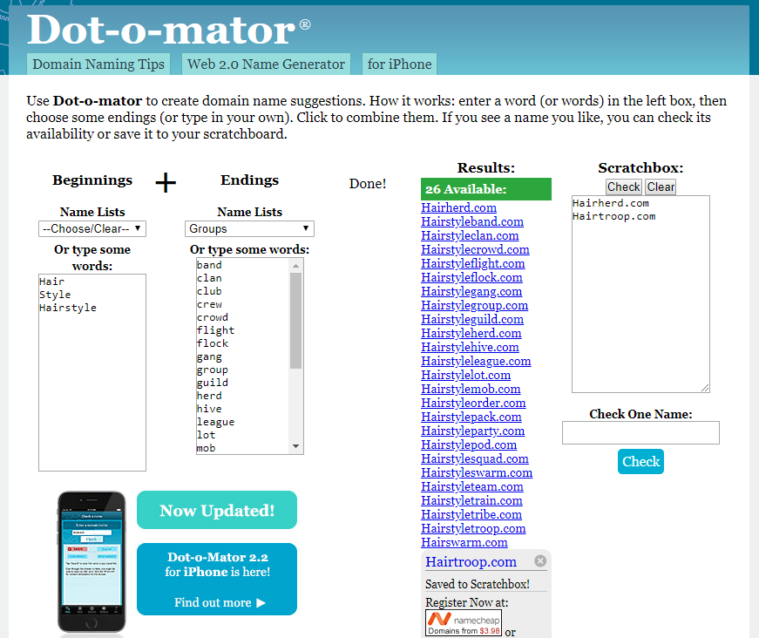Open the Hairstylesquad.com result
This screenshot has width=759, height=638.
coord(474,459)
